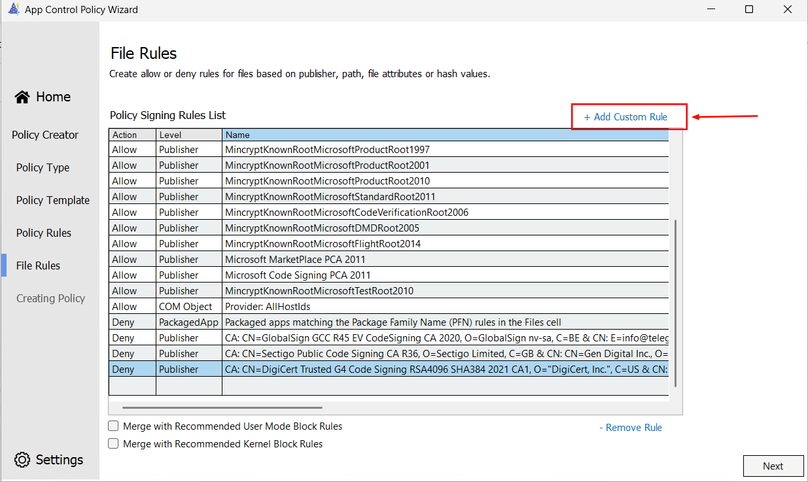Minimize the App Control Policy Wizard window

(712, 9)
